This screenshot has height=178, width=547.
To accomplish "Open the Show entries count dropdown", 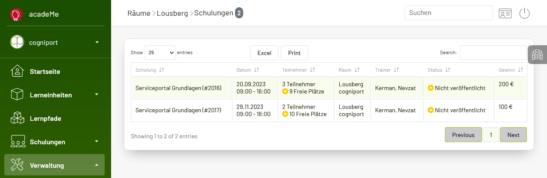I will 160,53.
